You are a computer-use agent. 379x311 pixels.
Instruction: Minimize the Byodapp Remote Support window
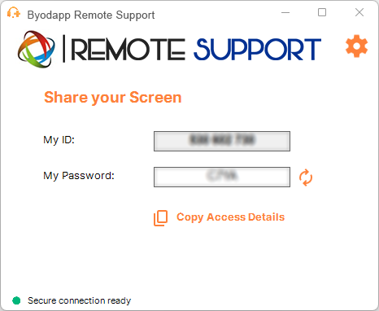tap(285, 12)
